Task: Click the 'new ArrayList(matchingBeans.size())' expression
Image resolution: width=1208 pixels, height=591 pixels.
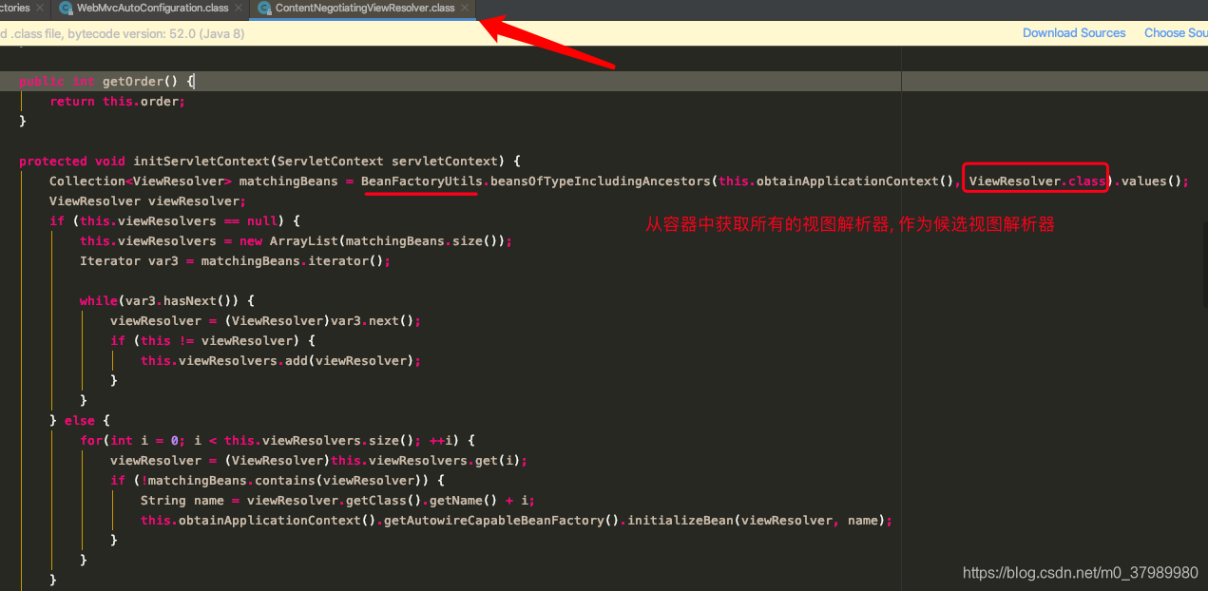Action: pos(373,241)
